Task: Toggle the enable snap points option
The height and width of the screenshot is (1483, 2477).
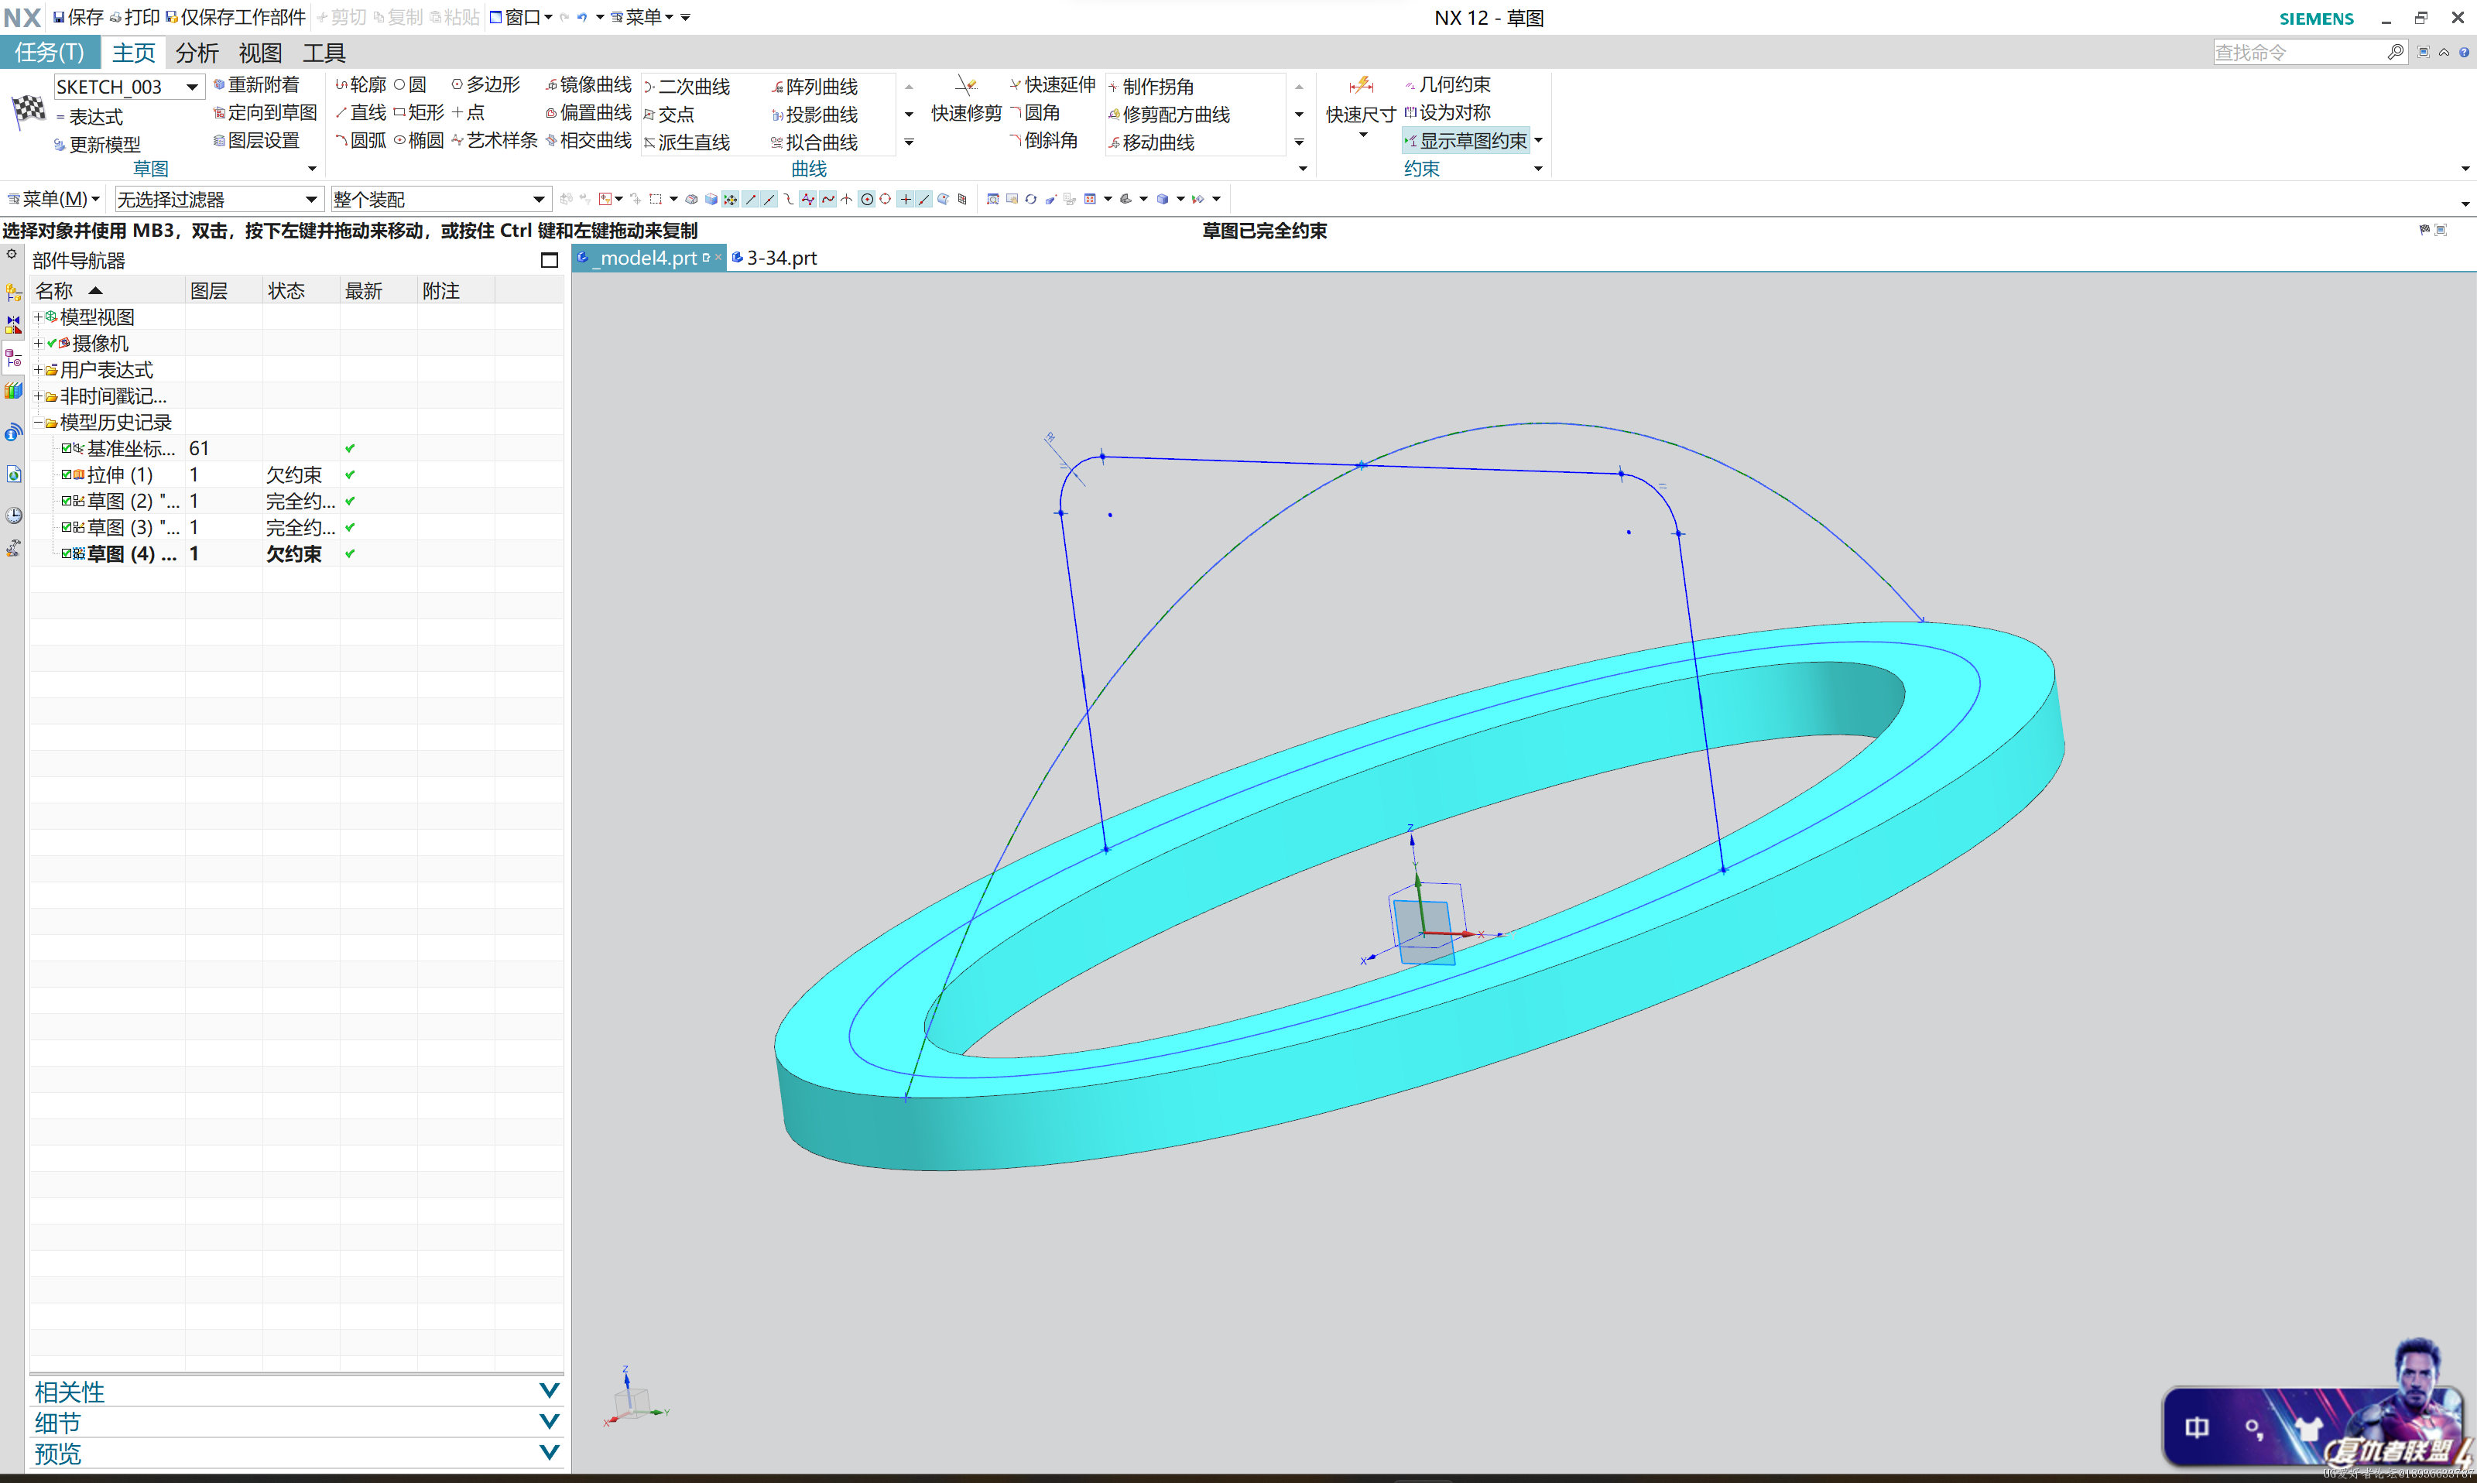Action: click(x=729, y=199)
